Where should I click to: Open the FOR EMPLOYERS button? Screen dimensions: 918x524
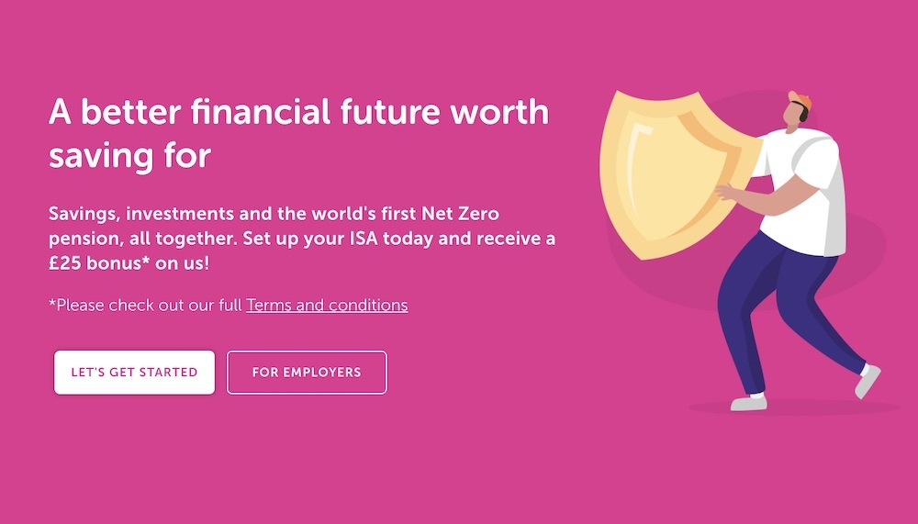307,373
